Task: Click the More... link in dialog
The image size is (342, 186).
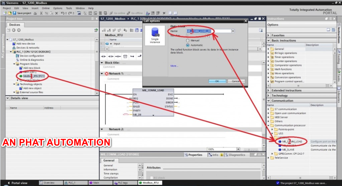Action: [174, 66]
